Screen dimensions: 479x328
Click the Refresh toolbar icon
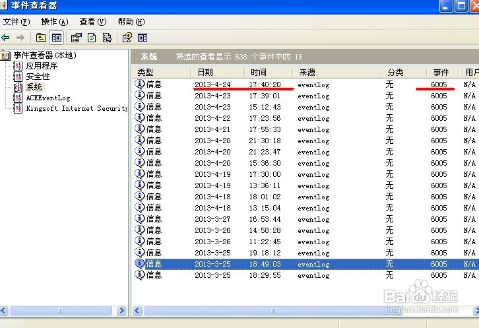(92, 38)
